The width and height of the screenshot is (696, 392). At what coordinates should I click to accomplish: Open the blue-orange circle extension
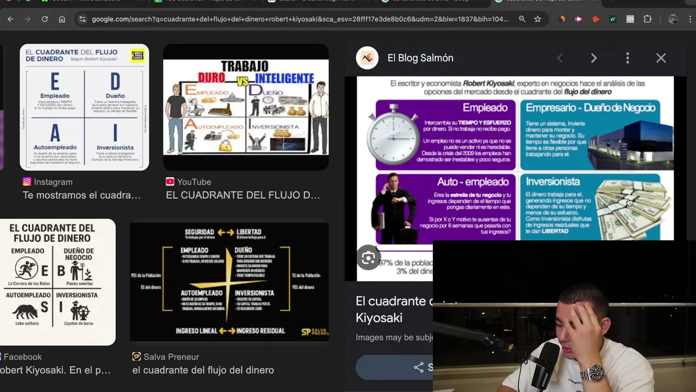coord(562,19)
